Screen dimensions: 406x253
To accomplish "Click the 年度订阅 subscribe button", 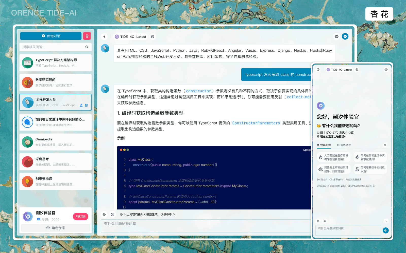I will 81,217.
